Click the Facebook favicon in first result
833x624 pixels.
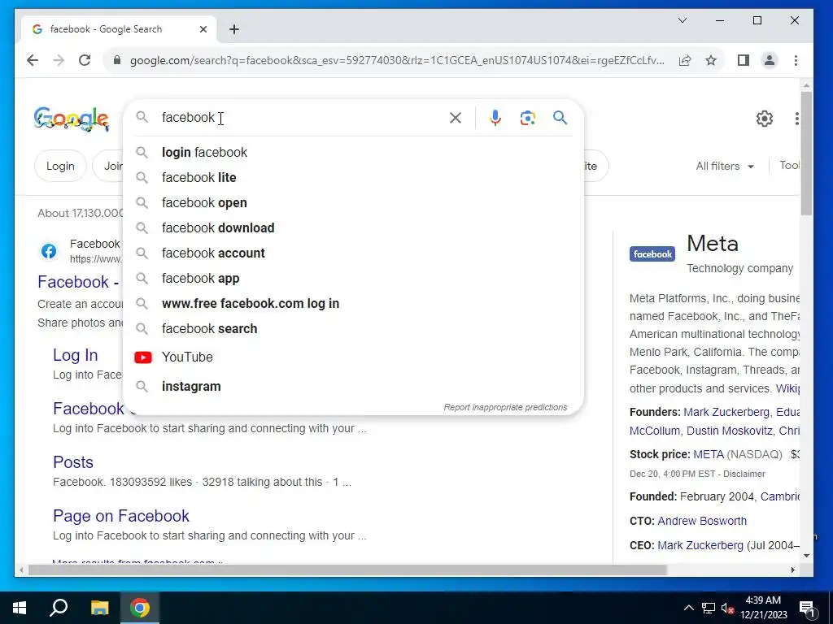[49, 251]
